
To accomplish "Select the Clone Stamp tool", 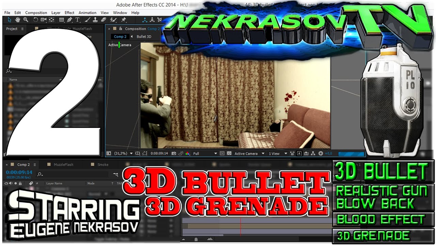I will click(96, 20).
